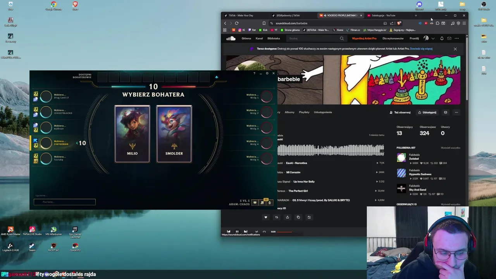Switch to Albumy profile tab
496x279 pixels.
point(289,112)
